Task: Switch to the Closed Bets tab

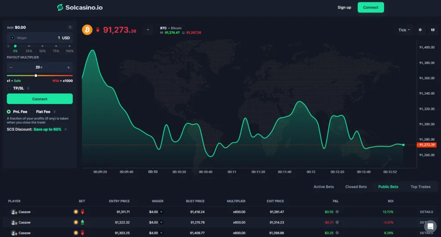Action: [356, 187]
